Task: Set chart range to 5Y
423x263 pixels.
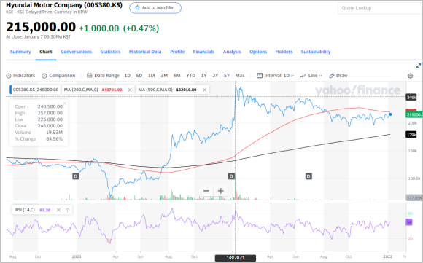Action: tap(227, 76)
